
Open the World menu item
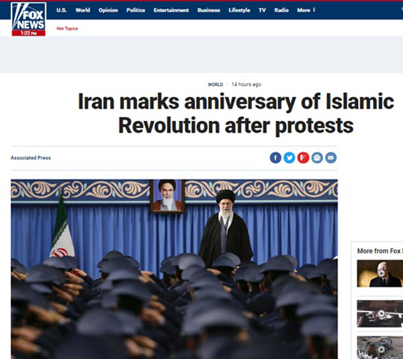83,10
